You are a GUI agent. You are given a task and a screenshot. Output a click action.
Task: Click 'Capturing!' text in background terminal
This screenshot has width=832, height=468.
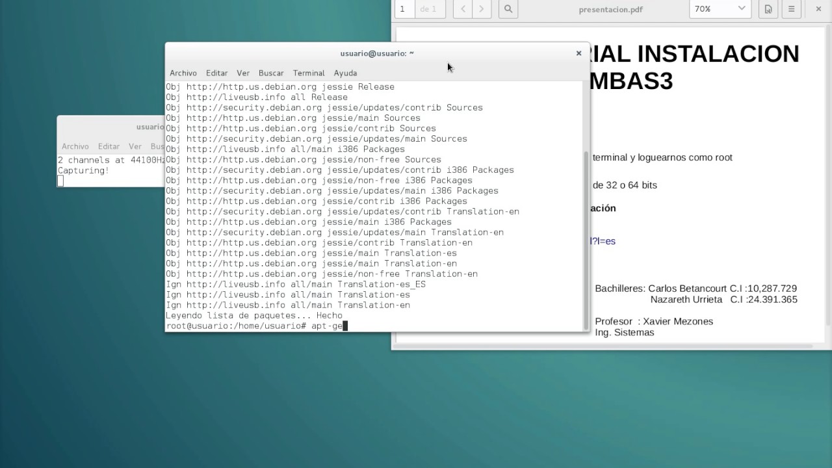(x=83, y=170)
